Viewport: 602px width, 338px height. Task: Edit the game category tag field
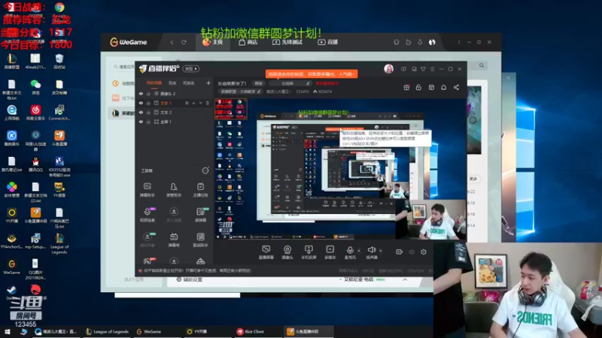241,92
